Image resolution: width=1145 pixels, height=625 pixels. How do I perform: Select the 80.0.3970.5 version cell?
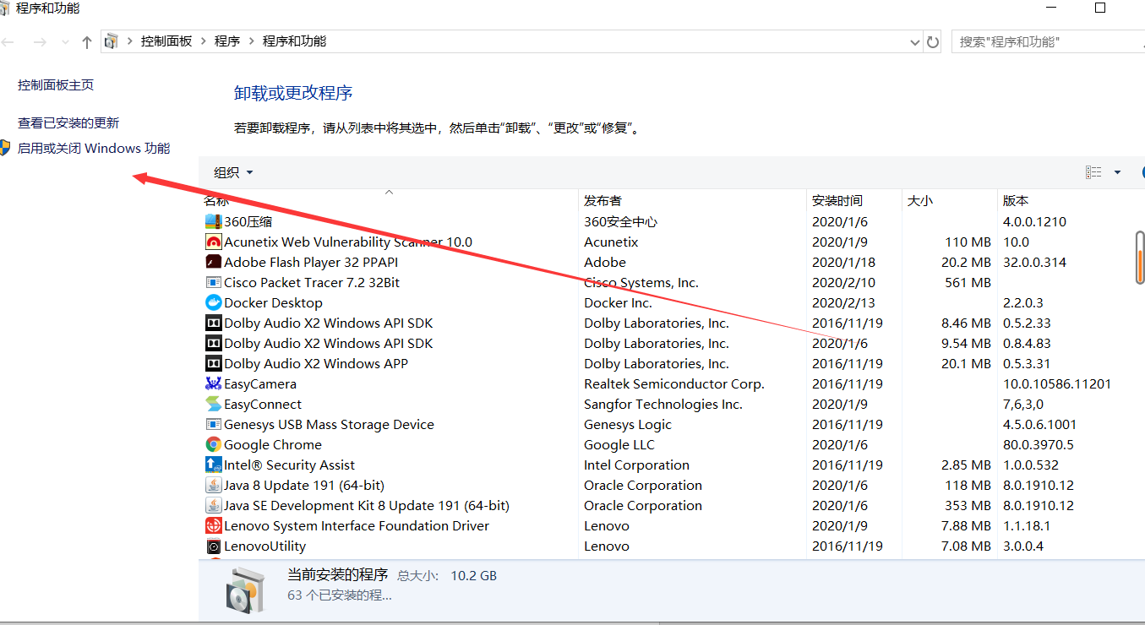pyautogui.click(x=1039, y=444)
